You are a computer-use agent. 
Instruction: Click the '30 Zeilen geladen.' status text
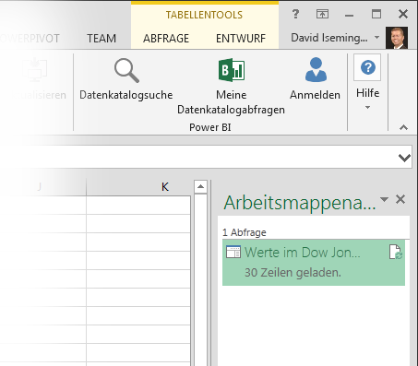(x=293, y=273)
